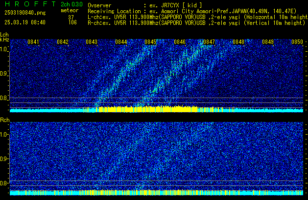
Task: Click the Lch channel label
Action: point(4,35)
